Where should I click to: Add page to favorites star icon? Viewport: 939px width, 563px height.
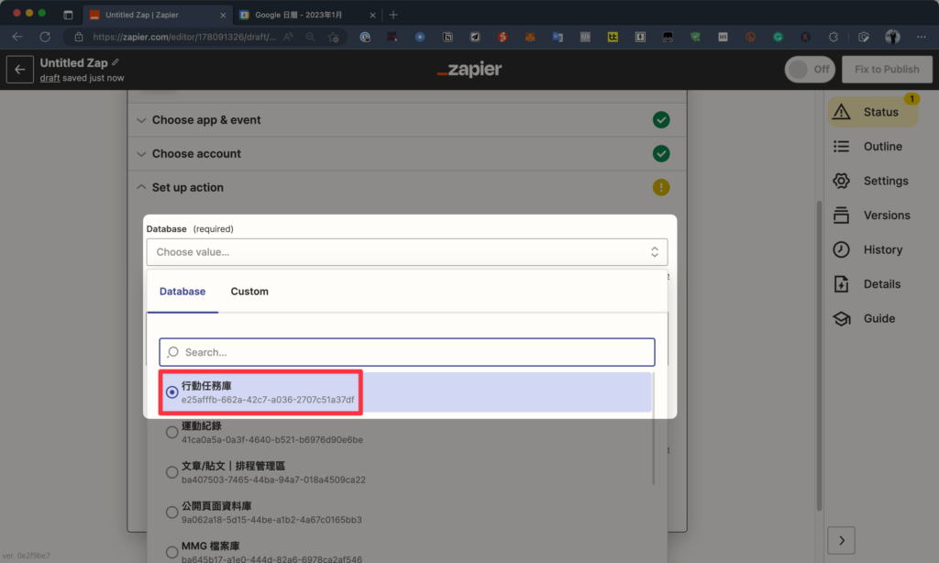coord(334,37)
